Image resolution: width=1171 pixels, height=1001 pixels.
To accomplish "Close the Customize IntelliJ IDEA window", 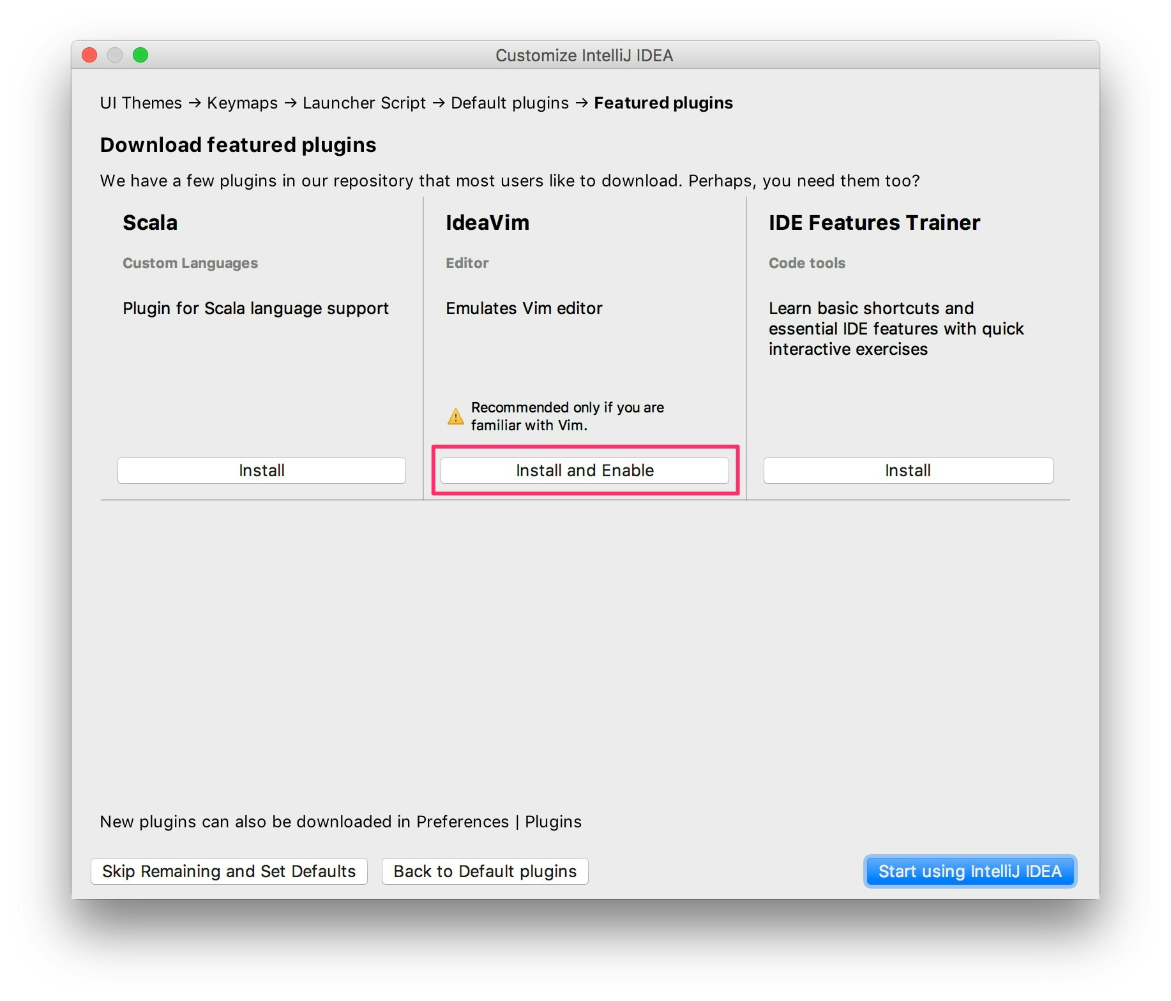I will [89, 56].
